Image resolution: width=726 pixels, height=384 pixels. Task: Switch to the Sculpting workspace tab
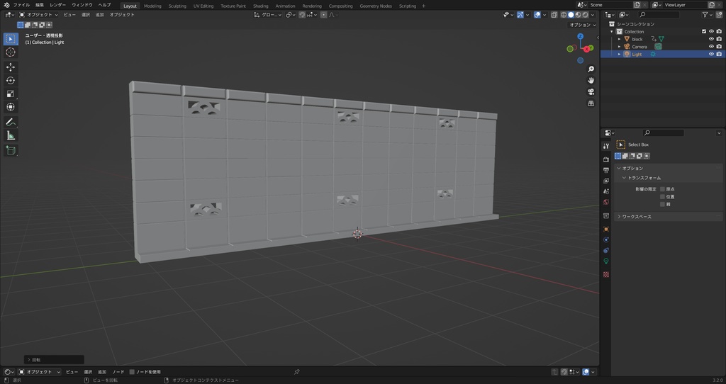coord(177,6)
